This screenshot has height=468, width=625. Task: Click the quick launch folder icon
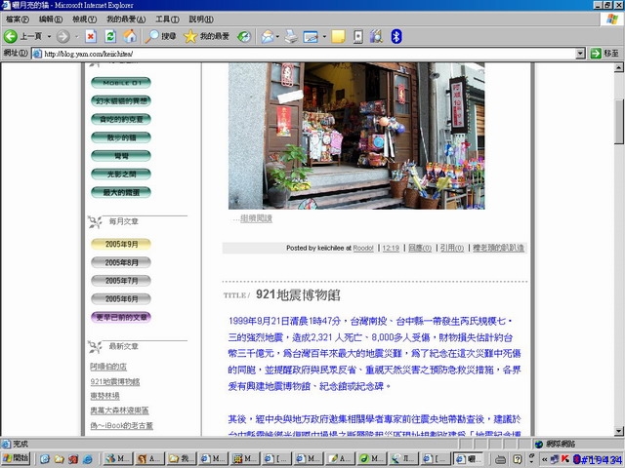pos(59,459)
